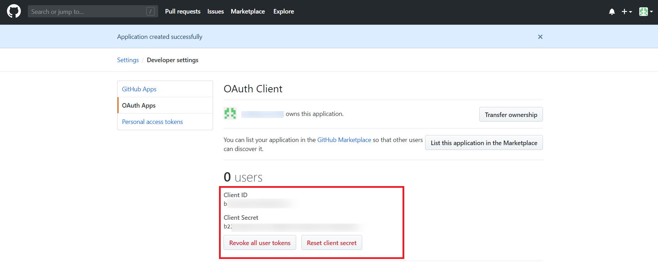
Task: Select OAuth Apps in the sidebar
Action: click(165, 106)
